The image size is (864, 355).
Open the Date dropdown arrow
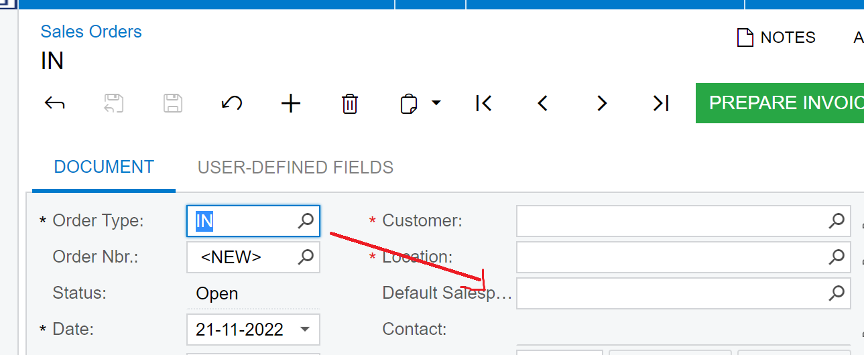pyautogui.click(x=305, y=330)
